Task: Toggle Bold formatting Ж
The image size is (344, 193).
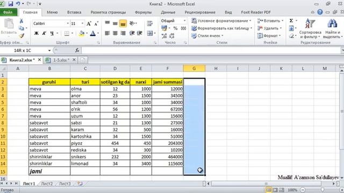Action: pyautogui.click(x=37, y=33)
